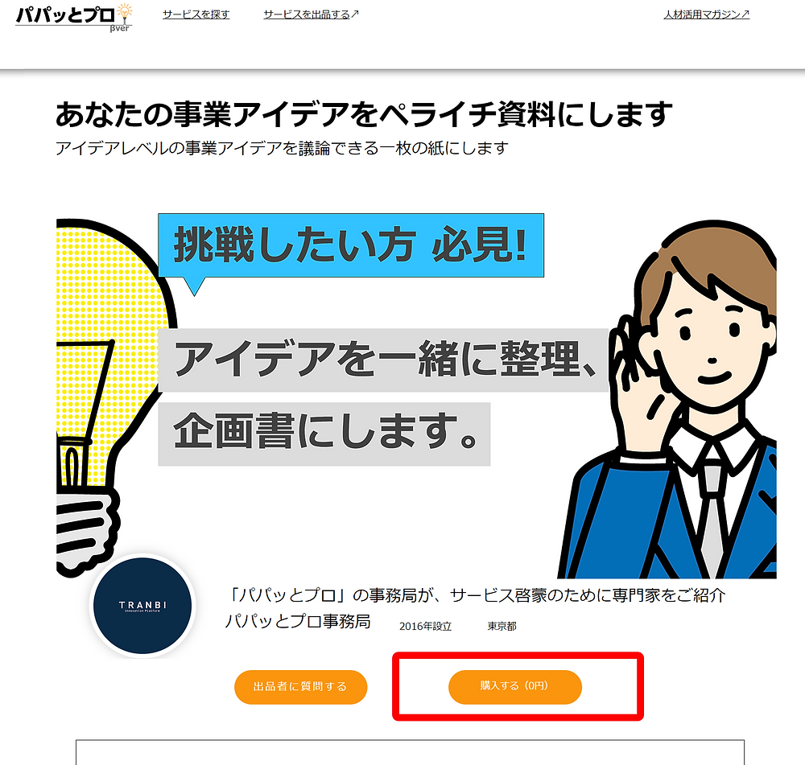Click the external arrow beside サービスを出品する
805x765 pixels.
click(355, 14)
